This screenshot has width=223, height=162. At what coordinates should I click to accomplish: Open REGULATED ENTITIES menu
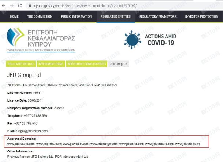[116, 16]
